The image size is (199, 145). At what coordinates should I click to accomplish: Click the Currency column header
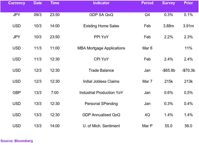17,3
